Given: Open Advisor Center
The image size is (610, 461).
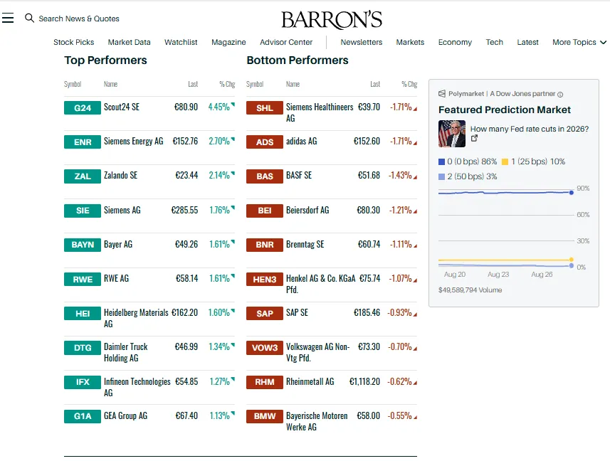Looking at the screenshot, I should click(286, 42).
